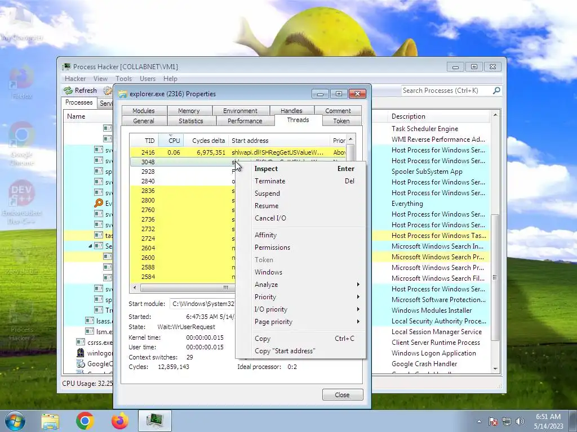This screenshot has width=577, height=432.
Task: Open the Tools menu
Action: (x=123, y=79)
